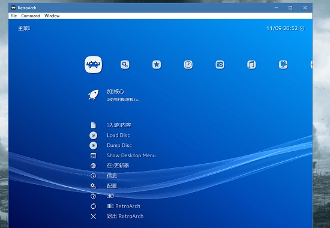This screenshot has width=330, height=228.
Task: Open the Command menu
Action: (31, 16)
